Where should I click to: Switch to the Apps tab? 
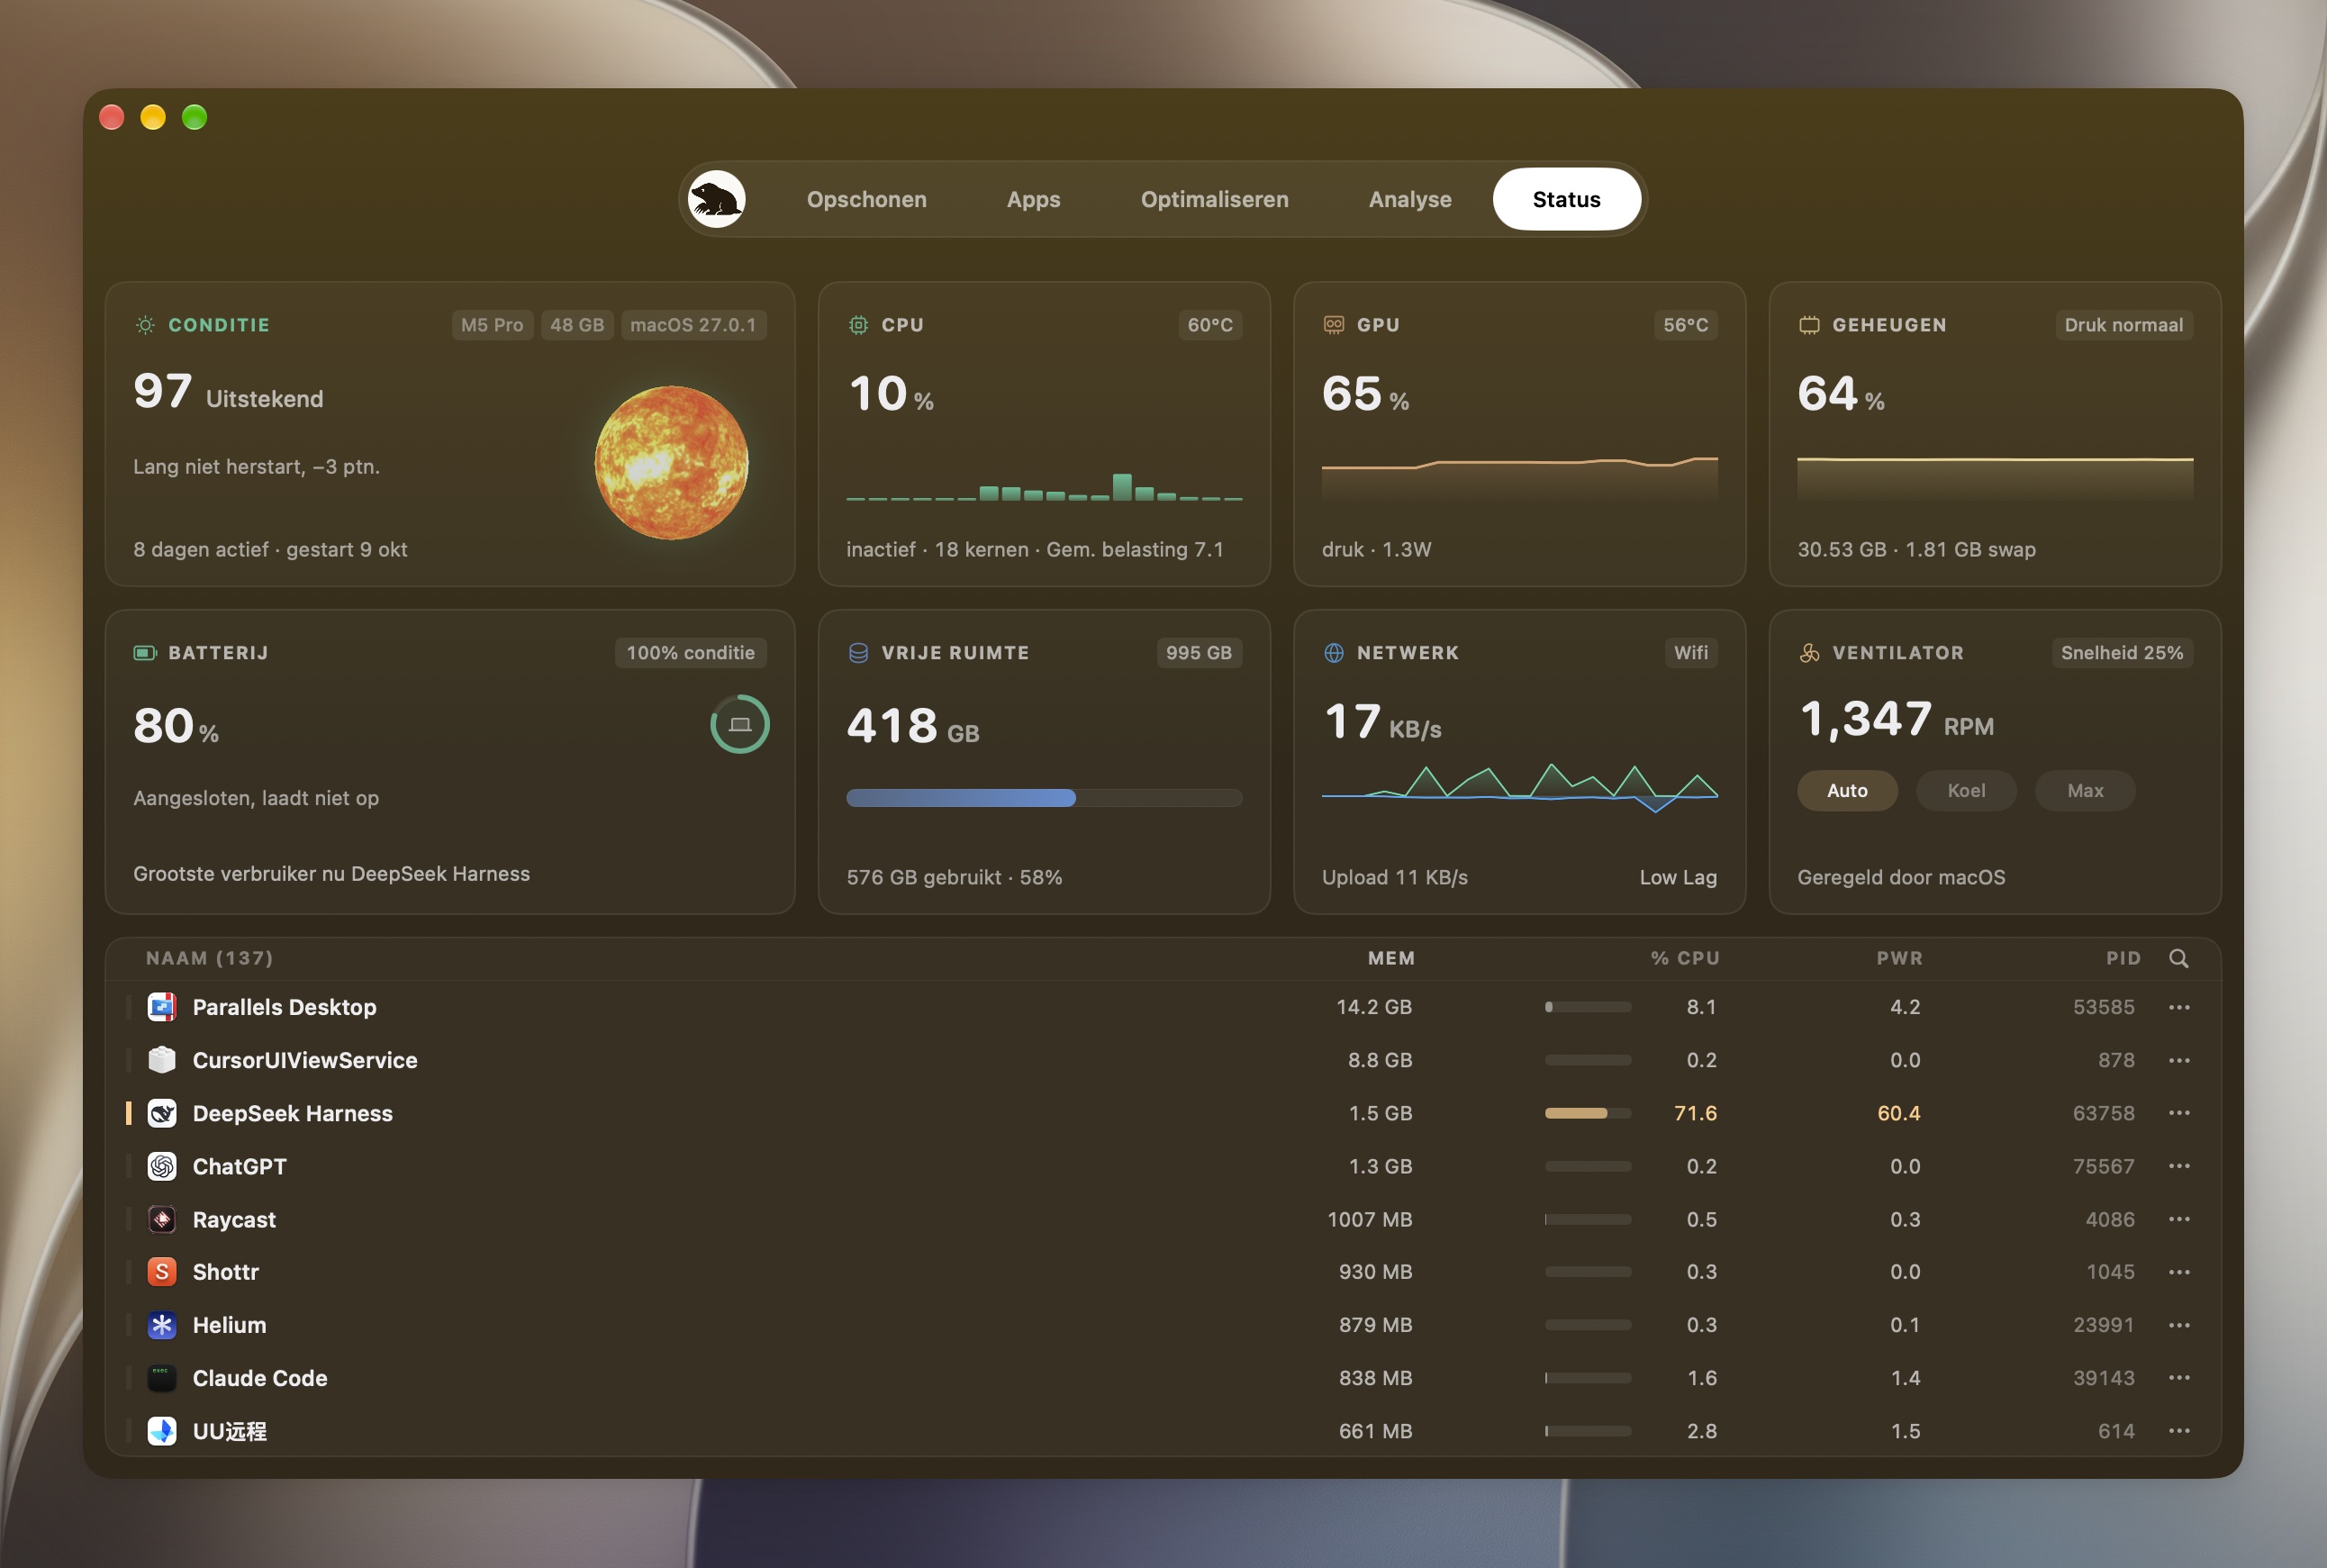click(1033, 199)
